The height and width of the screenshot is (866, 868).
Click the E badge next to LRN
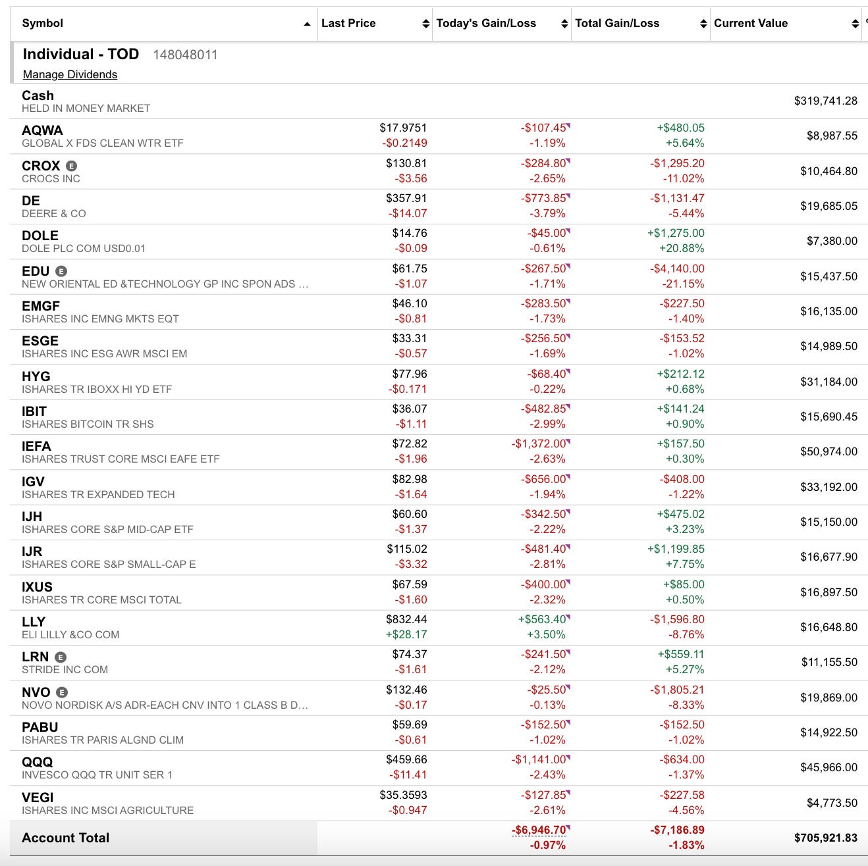coord(60,657)
